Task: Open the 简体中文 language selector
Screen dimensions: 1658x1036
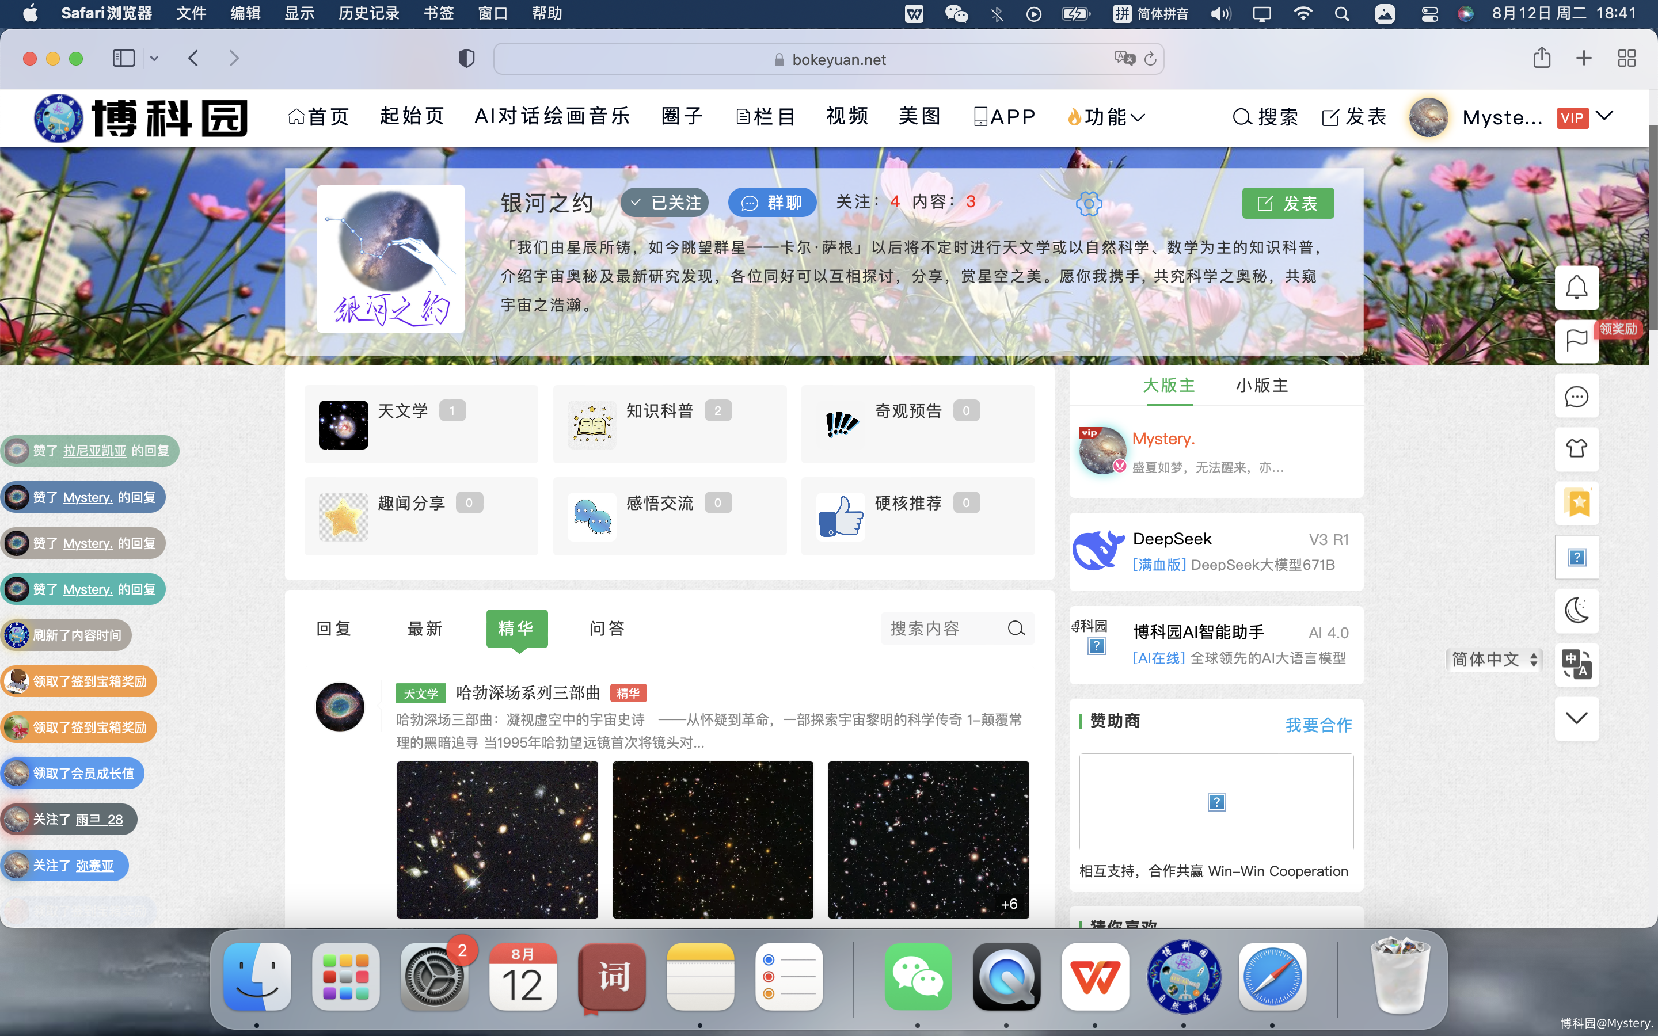Action: point(1493,659)
